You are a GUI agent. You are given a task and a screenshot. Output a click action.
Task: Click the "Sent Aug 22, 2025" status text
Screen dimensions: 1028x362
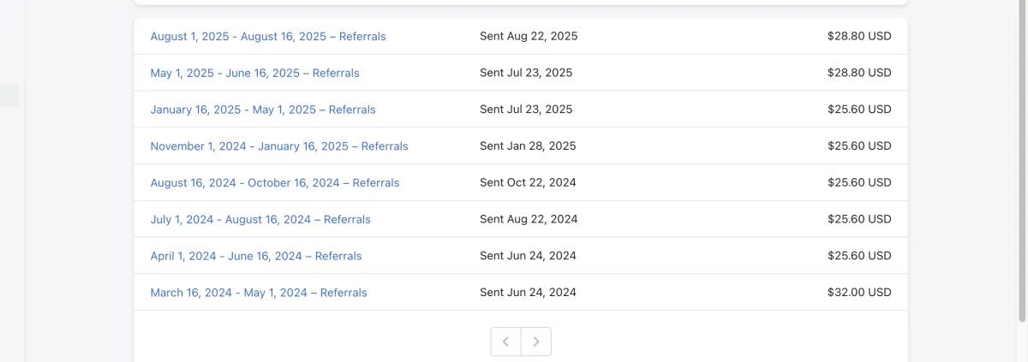tap(529, 37)
